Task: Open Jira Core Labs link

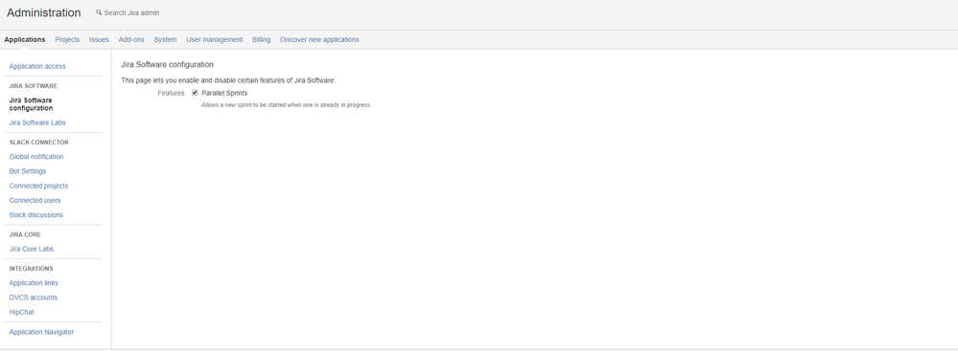Action: 31,250
